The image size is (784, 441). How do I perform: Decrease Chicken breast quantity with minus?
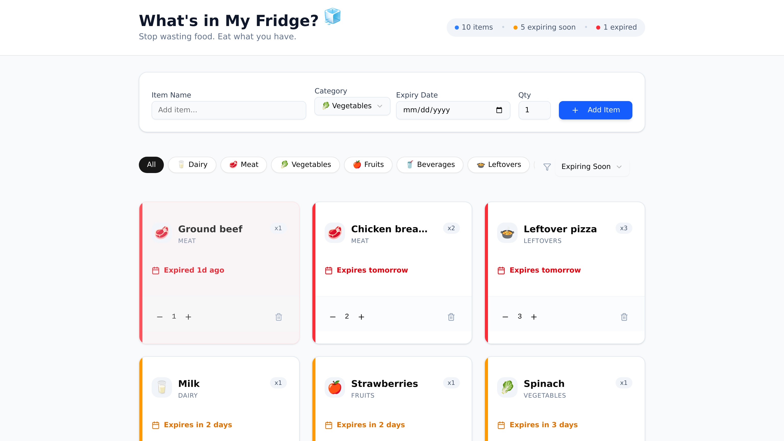[332, 316]
